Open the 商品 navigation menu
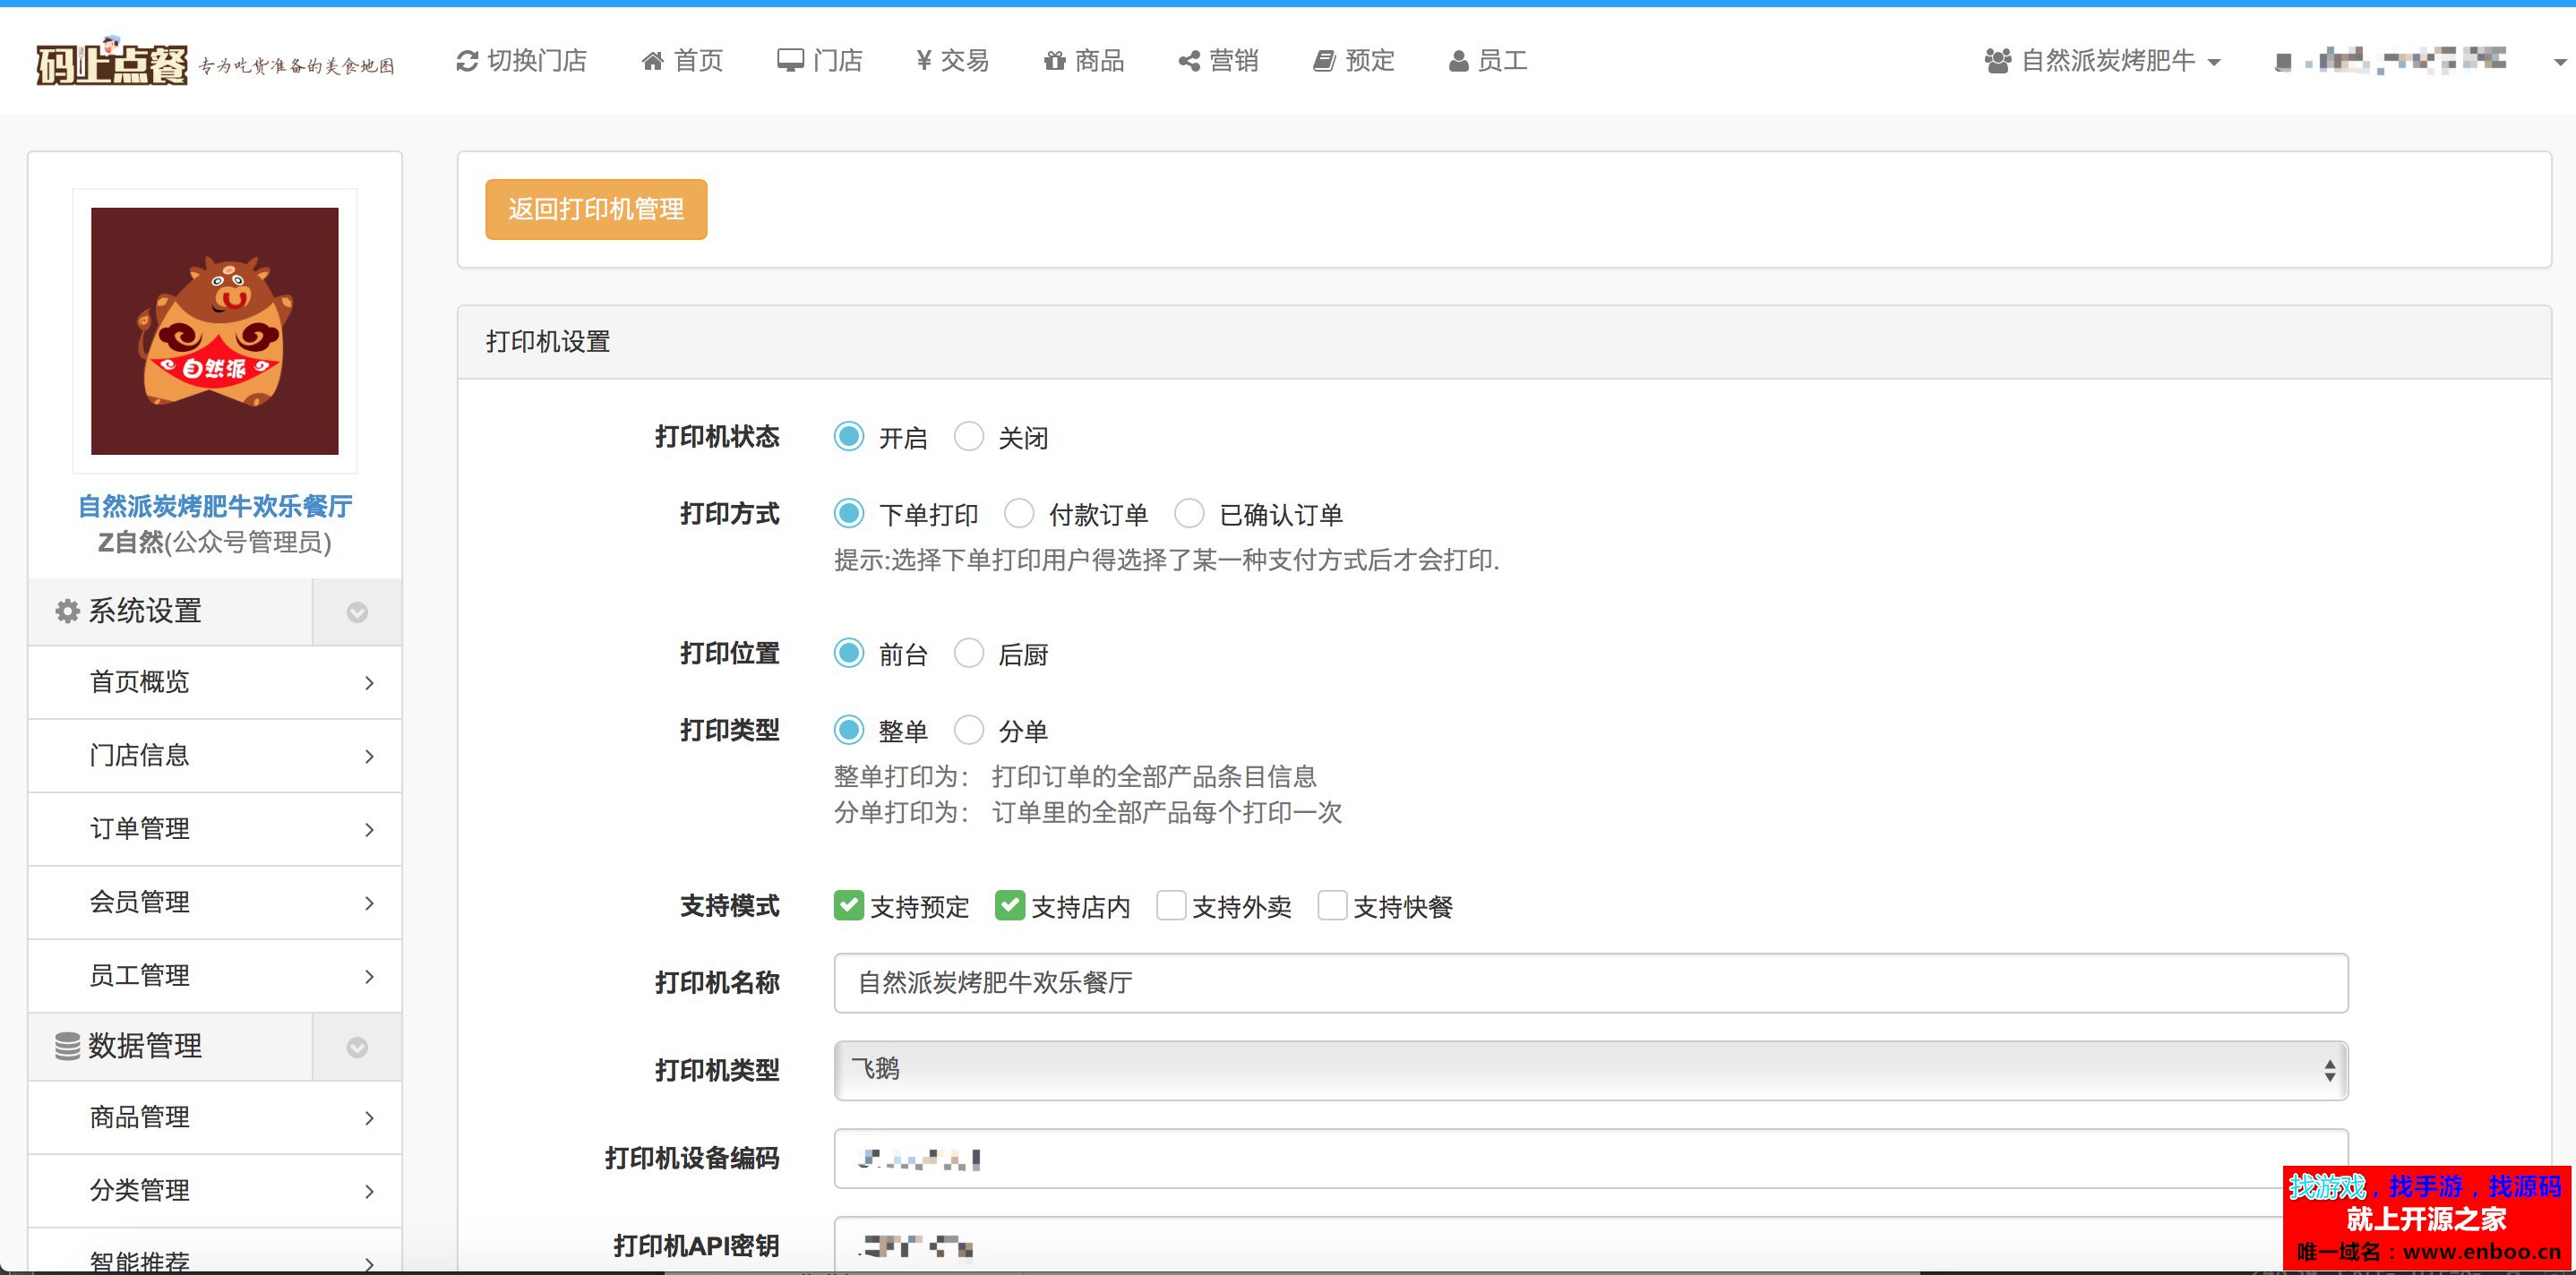 pos(1084,61)
